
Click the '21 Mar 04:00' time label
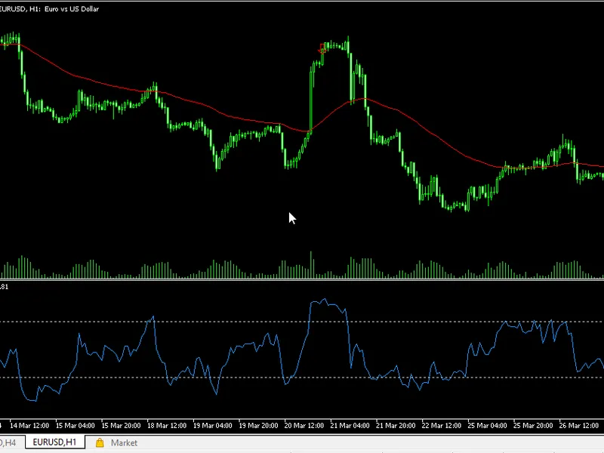350,426
